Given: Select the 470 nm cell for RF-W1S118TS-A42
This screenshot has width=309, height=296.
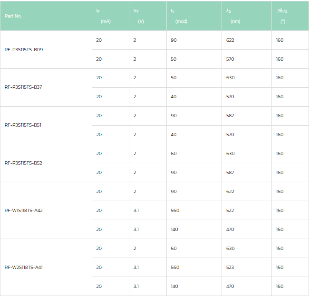Looking at the screenshot, I should [x=230, y=230].
